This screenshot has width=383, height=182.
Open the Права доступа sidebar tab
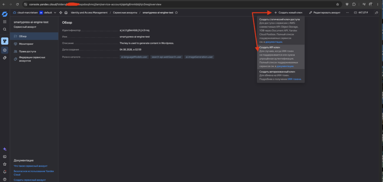[x=34, y=51]
